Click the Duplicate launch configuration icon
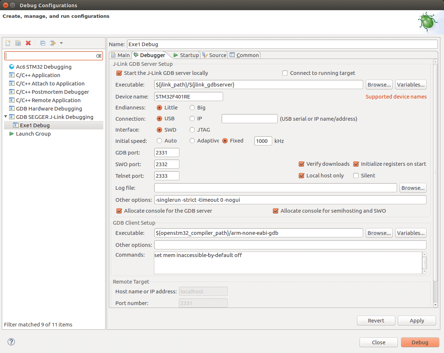This screenshot has width=444, height=353. pyautogui.click(x=18, y=43)
